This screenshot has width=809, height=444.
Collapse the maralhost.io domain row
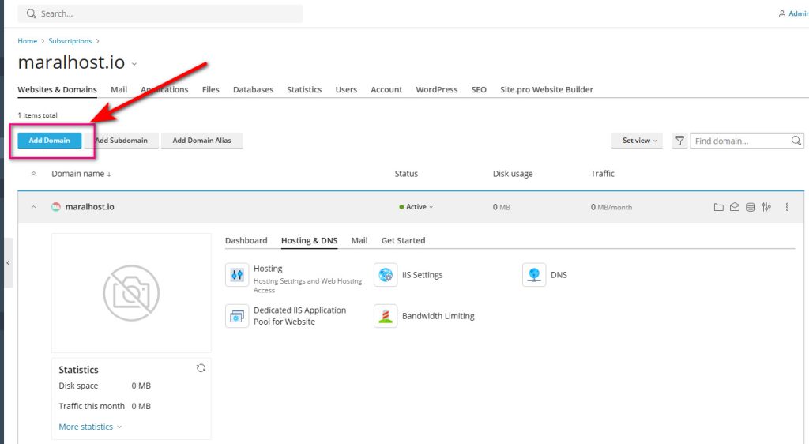point(33,207)
